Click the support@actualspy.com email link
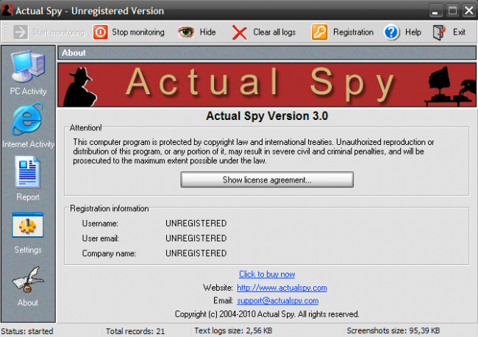The height and width of the screenshot is (337, 478). click(278, 301)
